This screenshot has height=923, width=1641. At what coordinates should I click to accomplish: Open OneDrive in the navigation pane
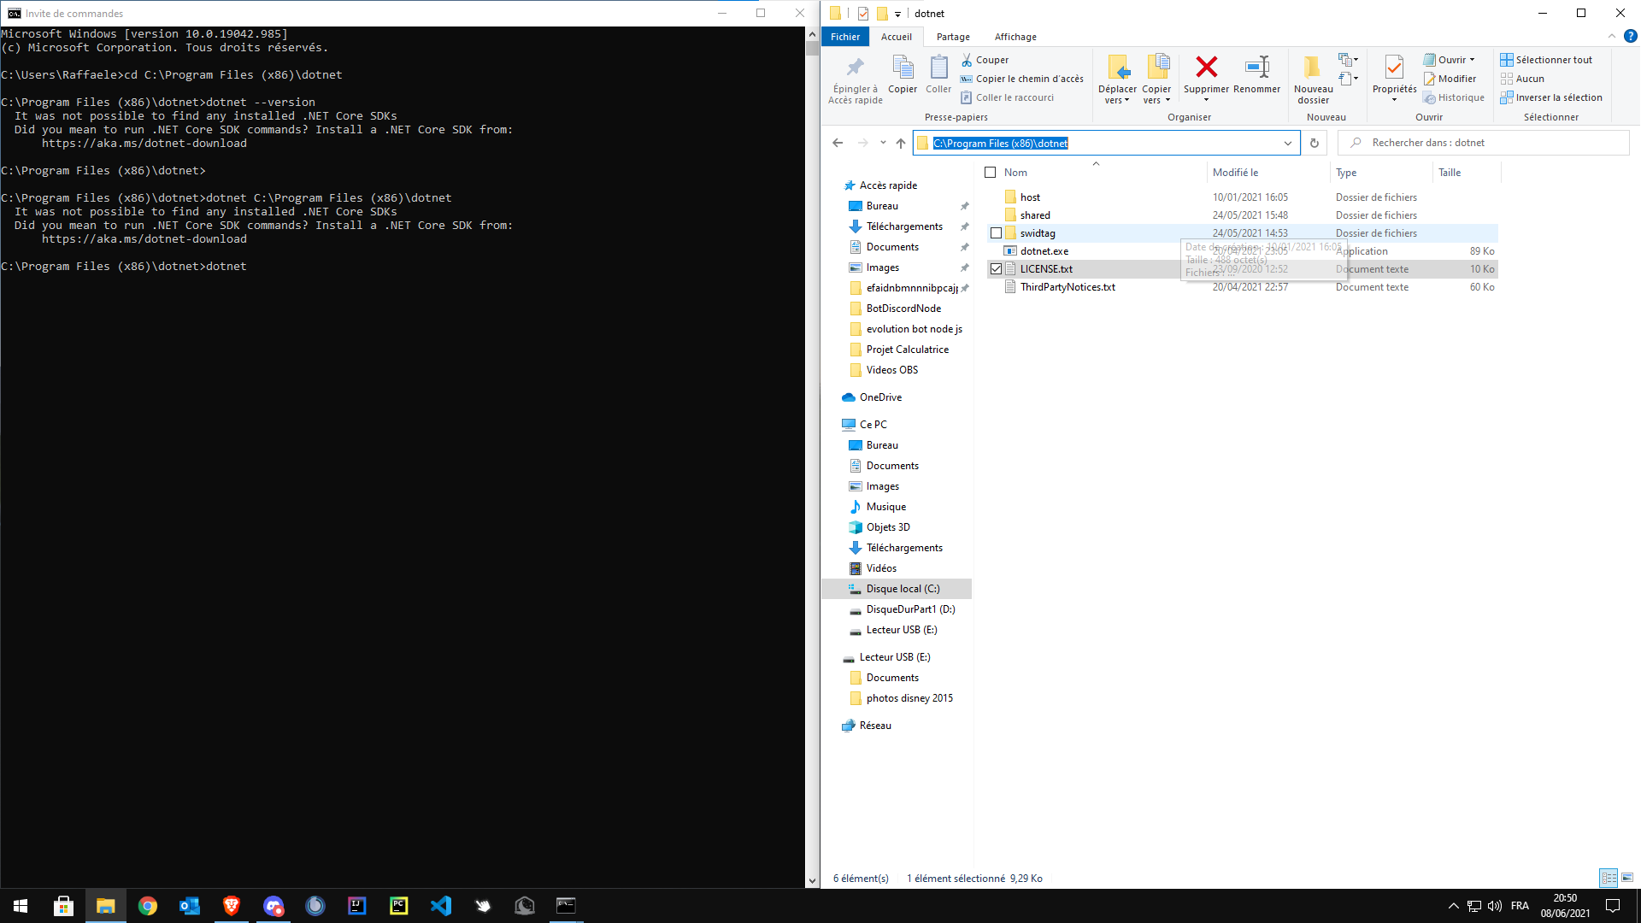click(880, 397)
